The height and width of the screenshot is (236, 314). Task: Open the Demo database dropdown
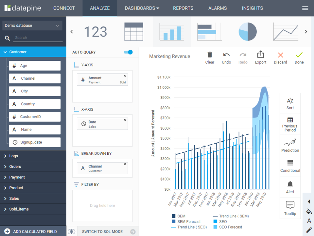click(x=32, y=25)
